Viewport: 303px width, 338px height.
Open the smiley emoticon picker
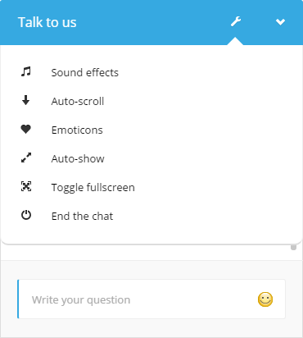[x=265, y=299]
